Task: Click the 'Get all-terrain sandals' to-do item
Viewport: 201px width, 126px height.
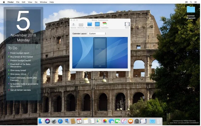Action: tap(20, 90)
